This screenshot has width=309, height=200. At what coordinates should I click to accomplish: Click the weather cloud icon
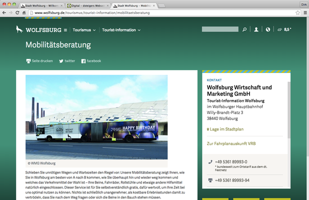coord(279,30)
